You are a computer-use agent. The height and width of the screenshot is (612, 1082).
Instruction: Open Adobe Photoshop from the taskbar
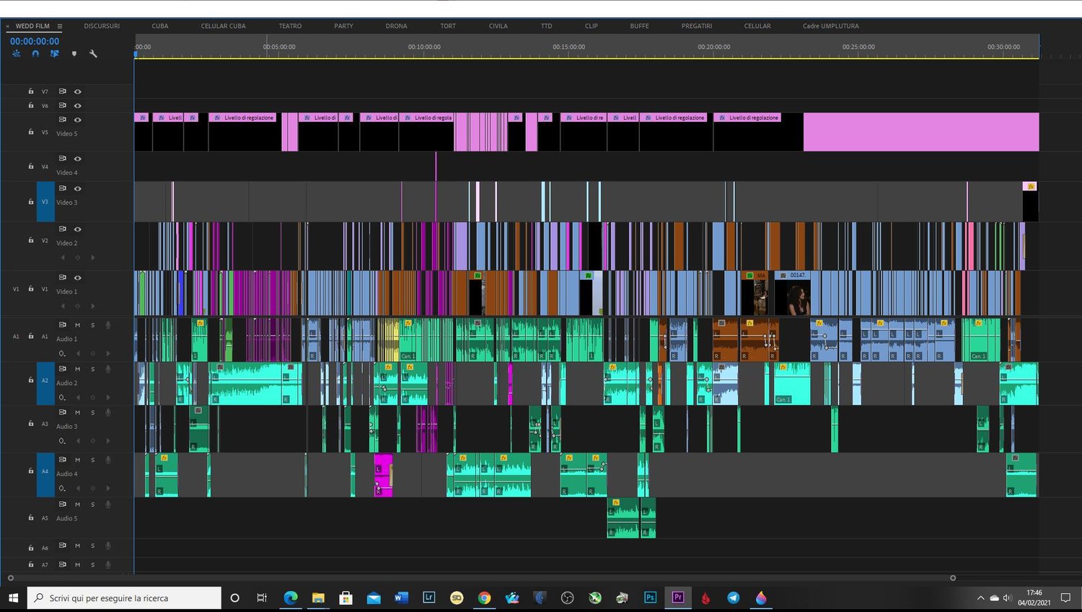(650, 598)
